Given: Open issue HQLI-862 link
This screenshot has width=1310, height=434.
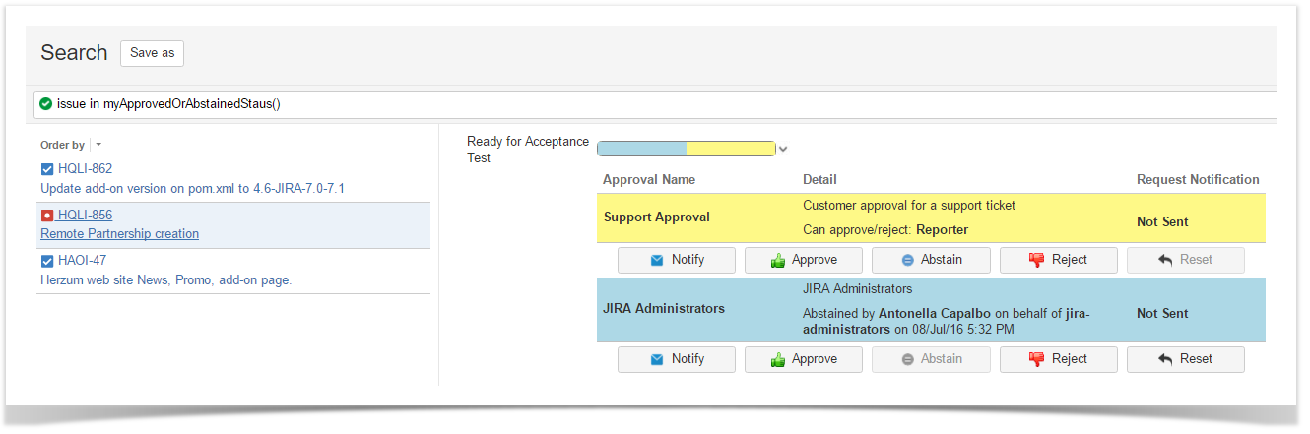Looking at the screenshot, I should click(85, 169).
